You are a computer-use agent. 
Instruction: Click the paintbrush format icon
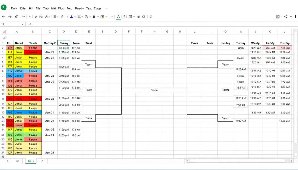[62, 17]
